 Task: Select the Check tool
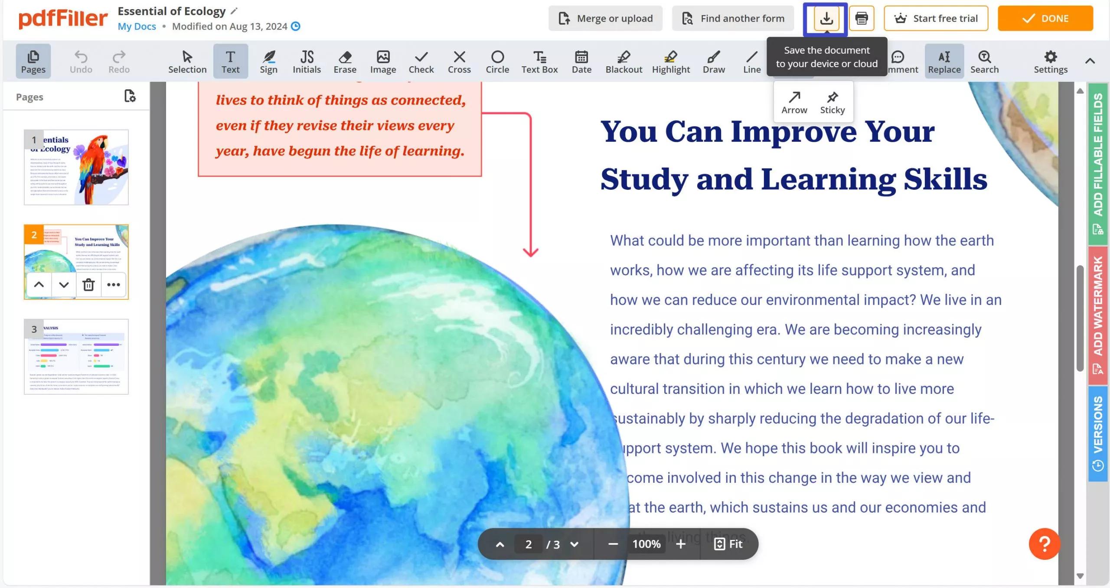coord(421,61)
